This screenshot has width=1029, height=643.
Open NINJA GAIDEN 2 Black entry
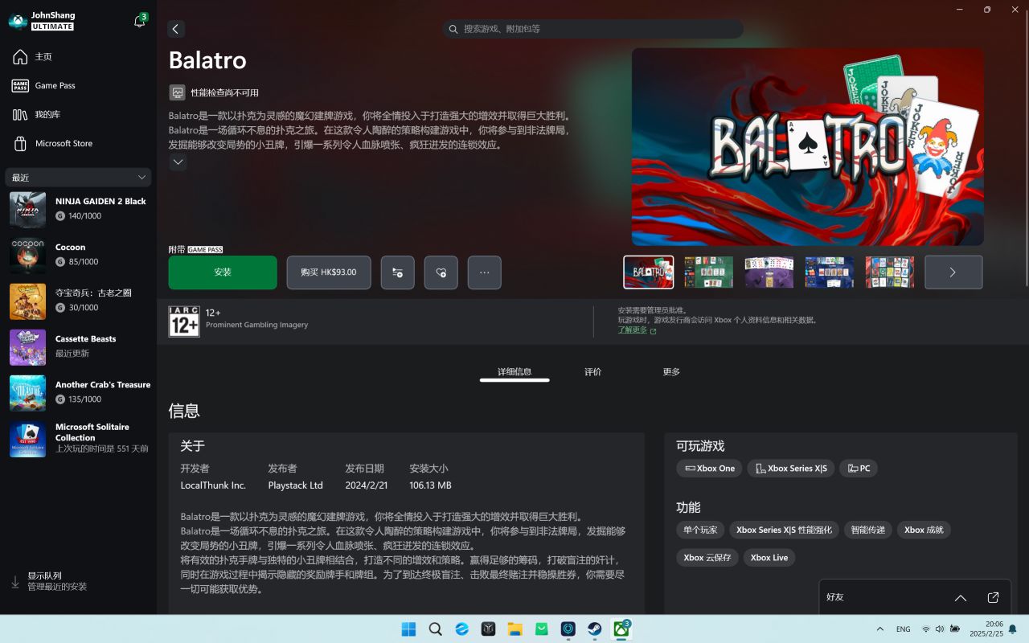pyautogui.click(x=78, y=209)
